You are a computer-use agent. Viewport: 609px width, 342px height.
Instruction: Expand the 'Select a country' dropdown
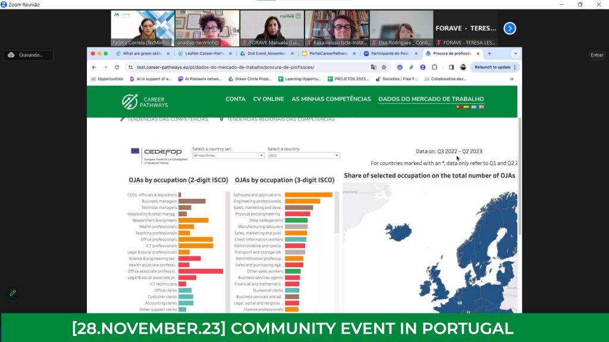303,156
